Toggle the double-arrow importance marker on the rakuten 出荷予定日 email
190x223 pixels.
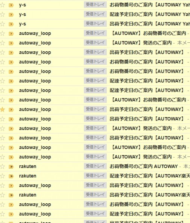(11, 195)
